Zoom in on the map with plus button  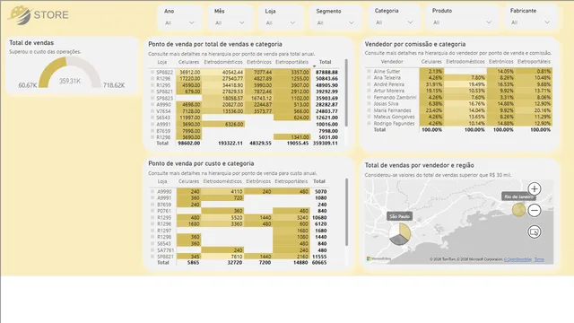tap(535, 189)
